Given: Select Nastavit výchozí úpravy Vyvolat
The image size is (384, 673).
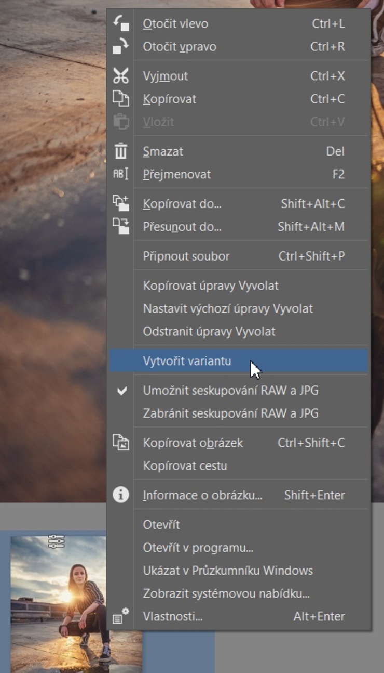Looking at the screenshot, I should pyautogui.click(x=239, y=308).
